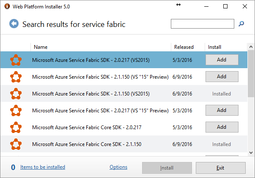The width and height of the screenshot is (255, 178).
Task: Click icon for Service Fabric Core SDK 2.0.217
Action: [16, 128]
